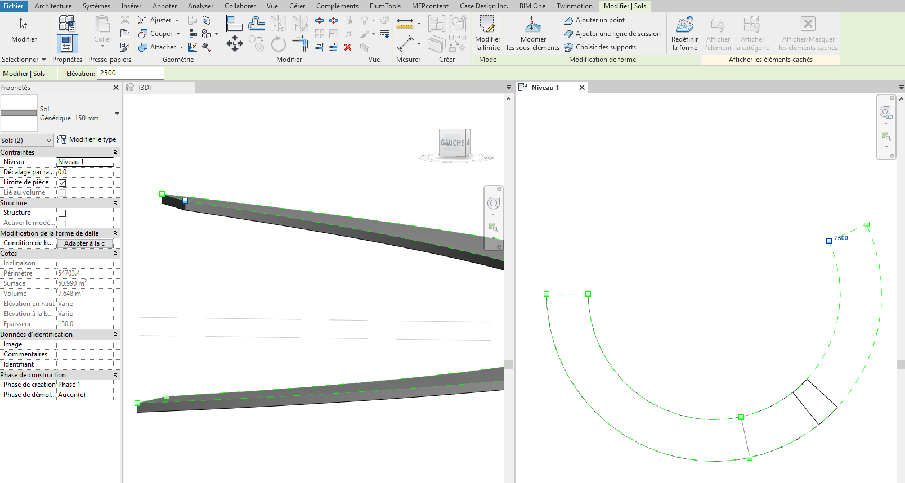The image size is (905, 483).
Task: Click the Modifier le type button
Action: click(87, 139)
